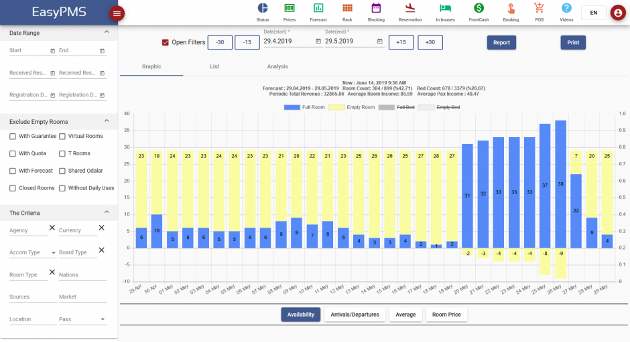Open the In houses bed icon

(445, 8)
